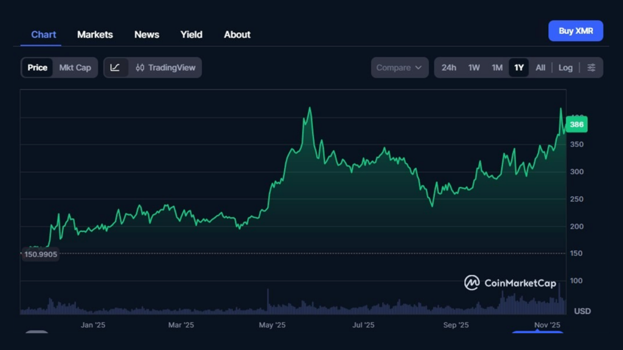Enable the Price display mode
Viewport: 623px width, 350px height.
click(37, 67)
